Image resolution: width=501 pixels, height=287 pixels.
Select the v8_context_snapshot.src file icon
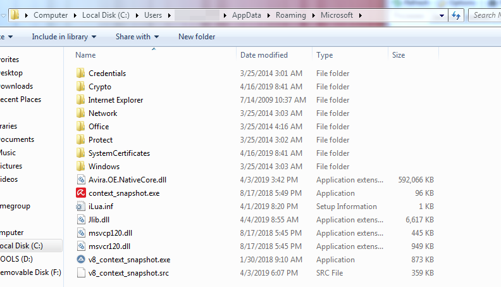click(x=80, y=273)
